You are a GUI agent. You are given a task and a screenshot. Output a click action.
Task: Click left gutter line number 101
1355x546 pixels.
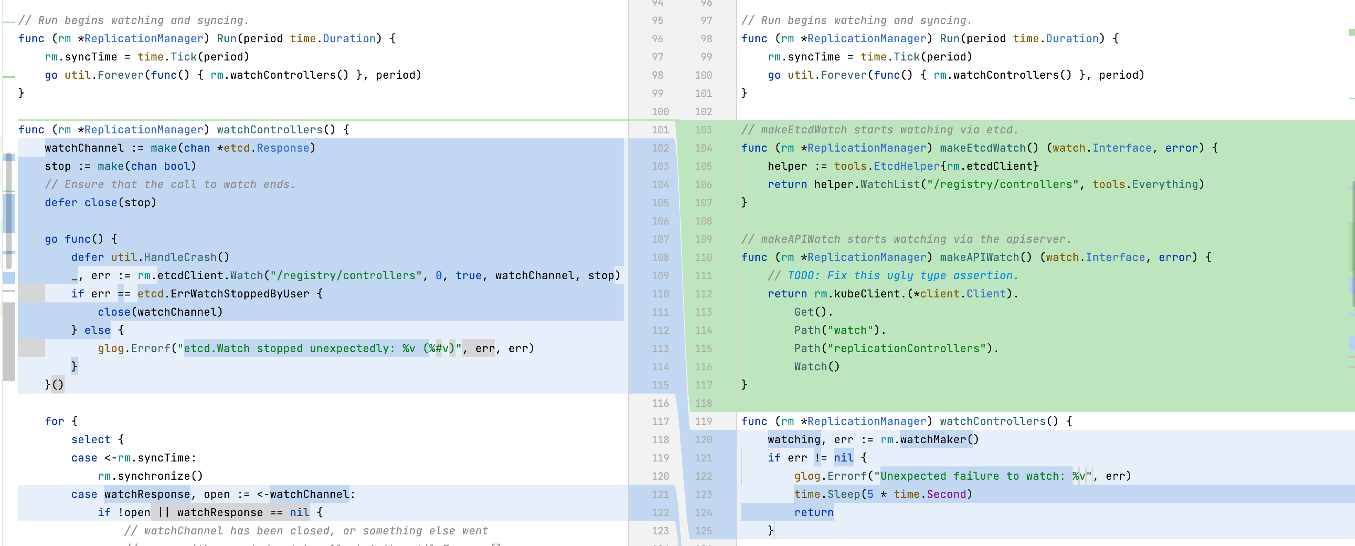[660, 130]
